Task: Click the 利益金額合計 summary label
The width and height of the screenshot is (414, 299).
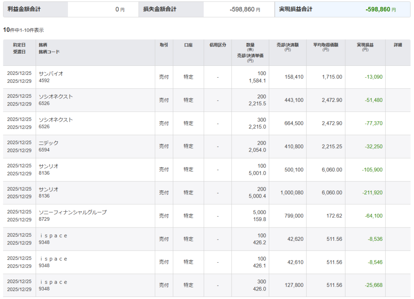Action: click(x=24, y=9)
